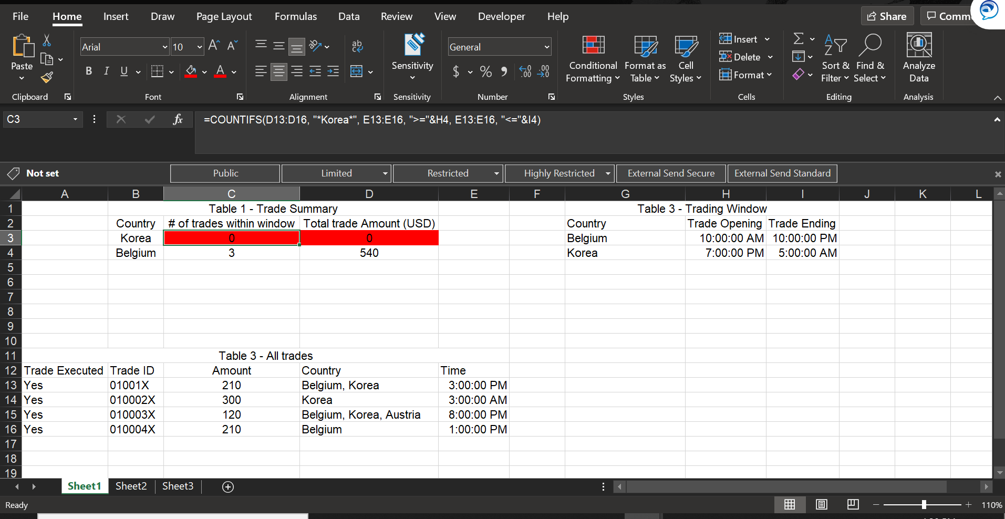Click the Clear eraser icon

(x=799, y=75)
